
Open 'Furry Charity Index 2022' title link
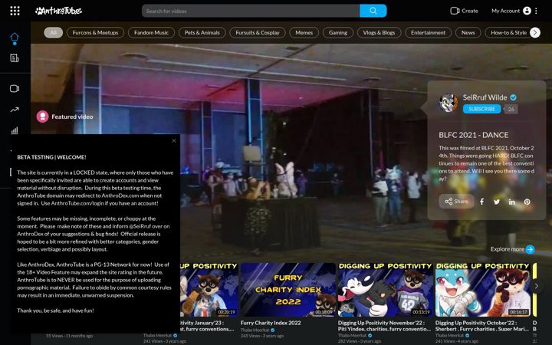pyautogui.click(x=271, y=323)
